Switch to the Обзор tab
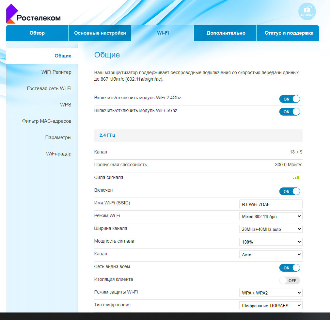This screenshot has width=330, height=320. (37, 33)
